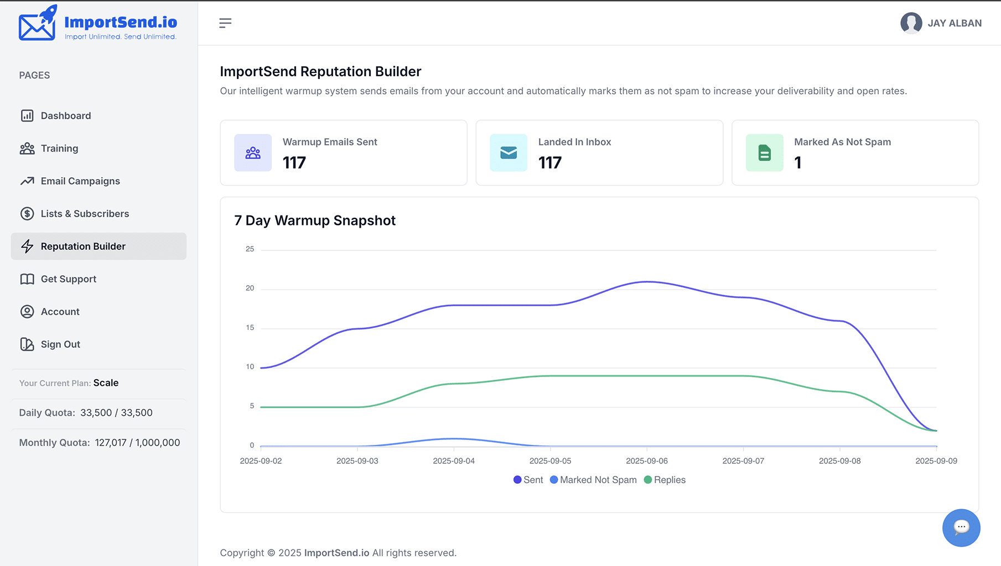Click the Training people icon in sidebar
Viewport: 1001px width, 566px height.
coord(27,148)
